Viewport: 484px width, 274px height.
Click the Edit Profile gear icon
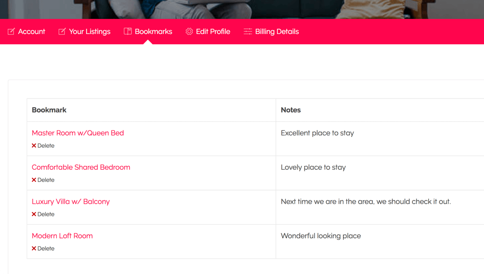point(189,32)
